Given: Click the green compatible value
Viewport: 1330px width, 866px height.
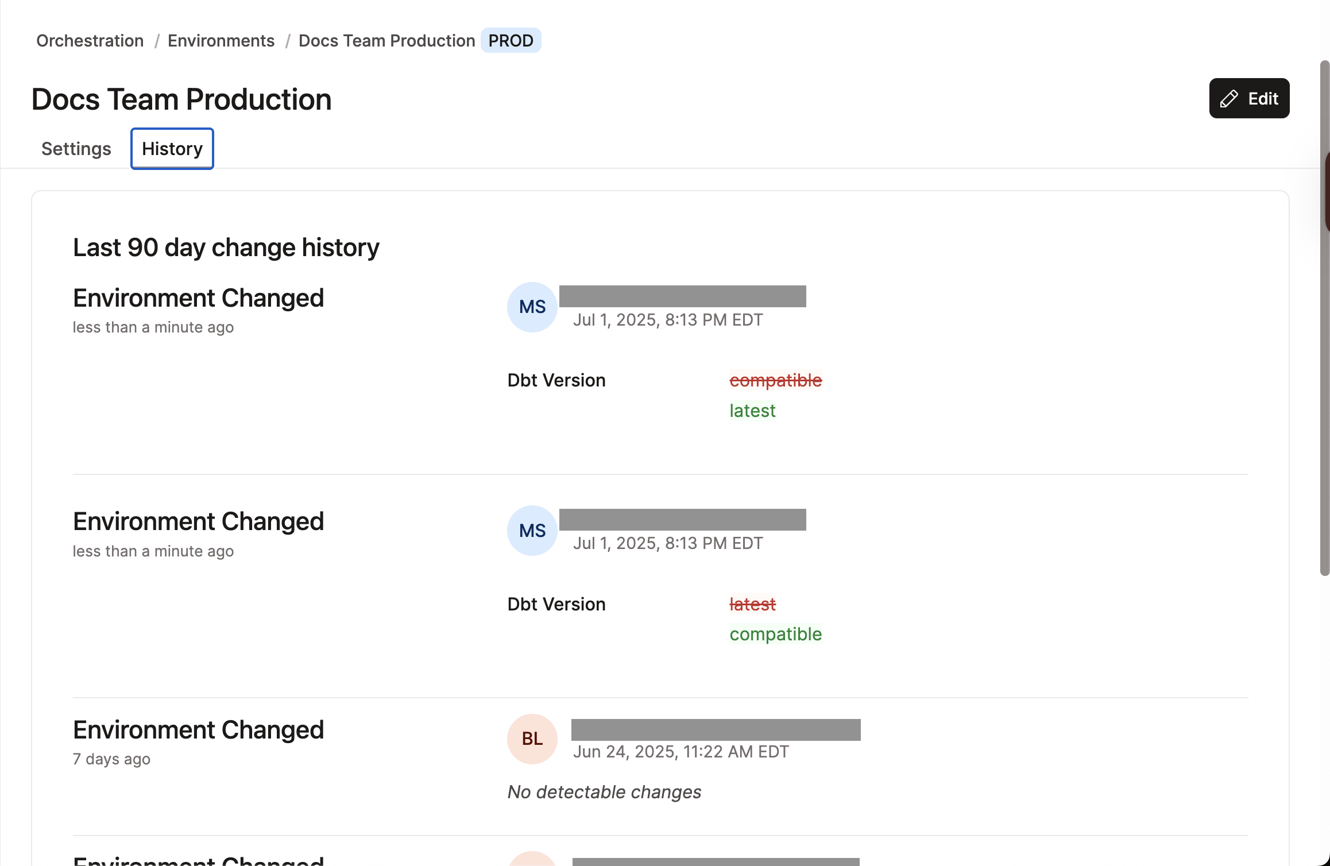Looking at the screenshot, I should click(775, 634).
